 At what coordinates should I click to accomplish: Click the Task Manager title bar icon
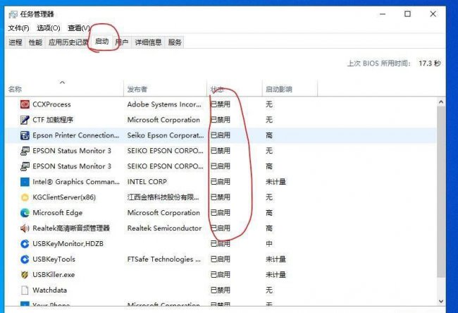pos(13,14)
